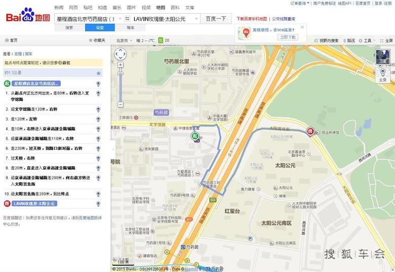
Task: Open the destination dropdown arrow
Action: [x=196, y=19]
